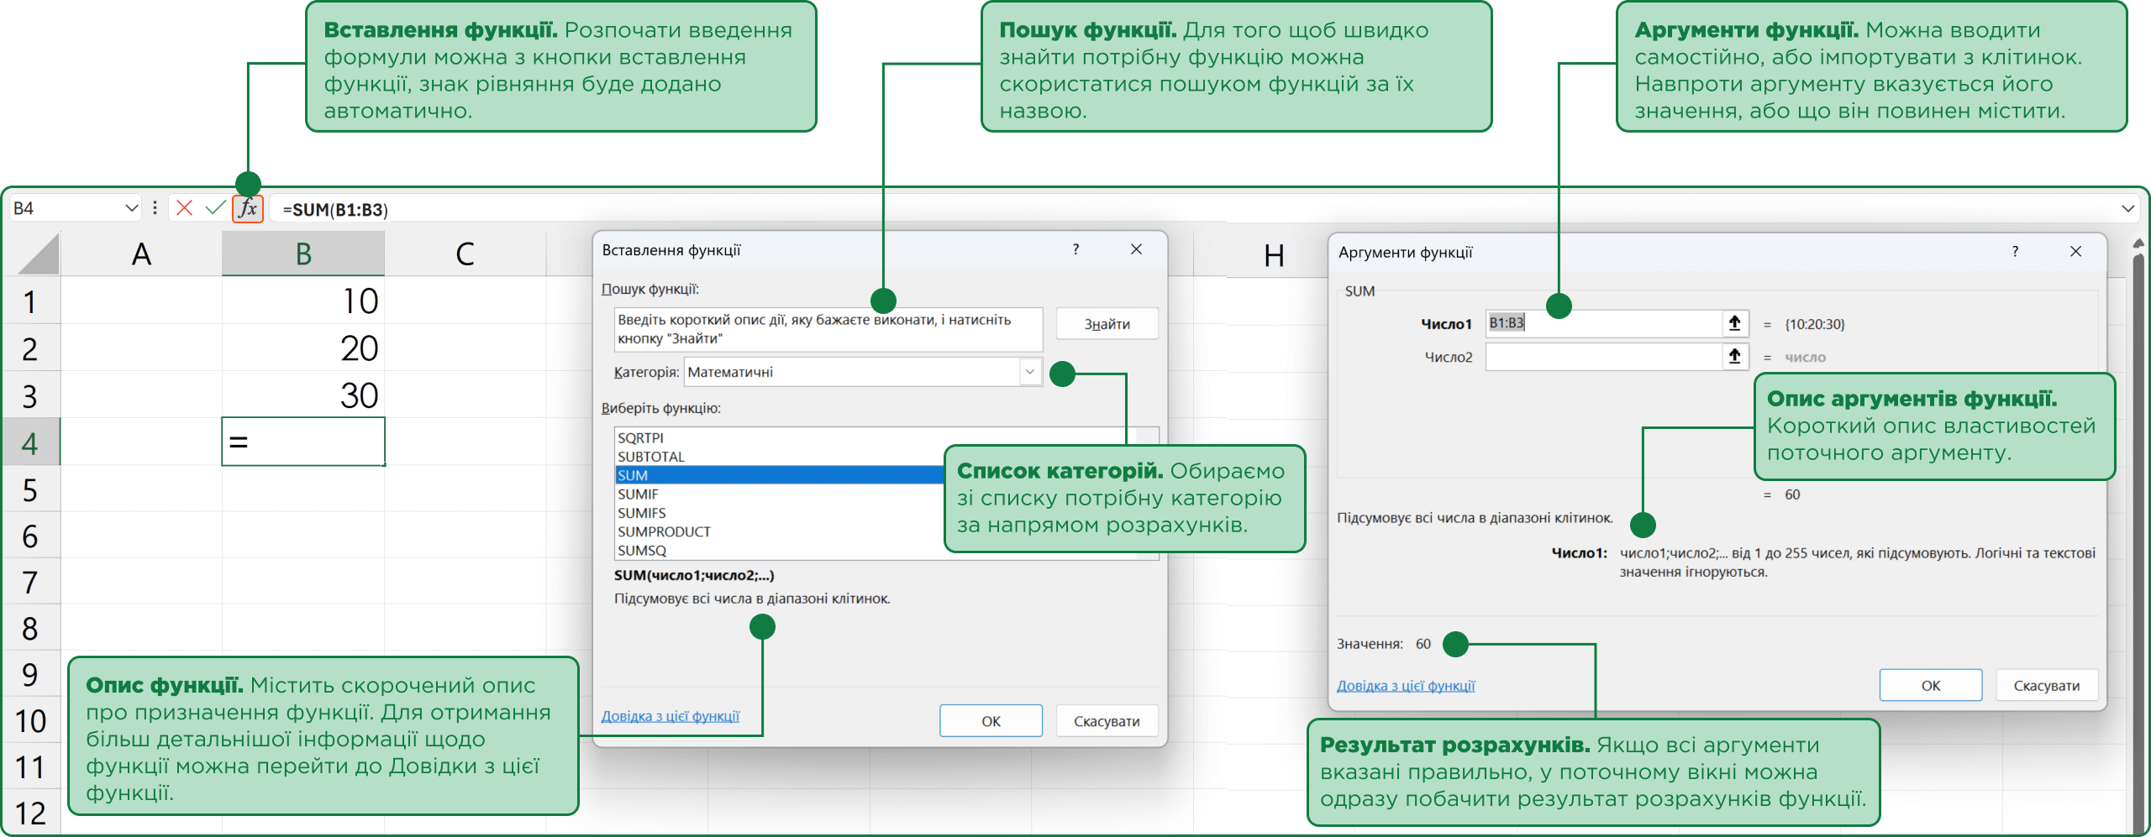2151x837 pixels.
Task: Collapse dialog via Число1 range selector arrow
Action: tap(1734, 323)
